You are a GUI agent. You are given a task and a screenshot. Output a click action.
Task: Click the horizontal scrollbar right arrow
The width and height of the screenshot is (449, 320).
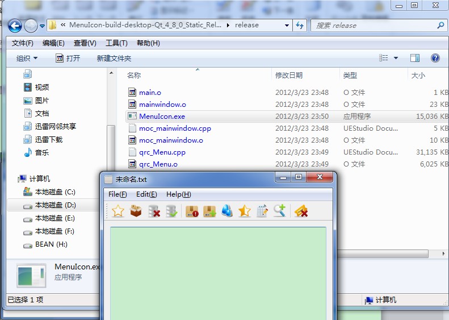click(443, 253)
